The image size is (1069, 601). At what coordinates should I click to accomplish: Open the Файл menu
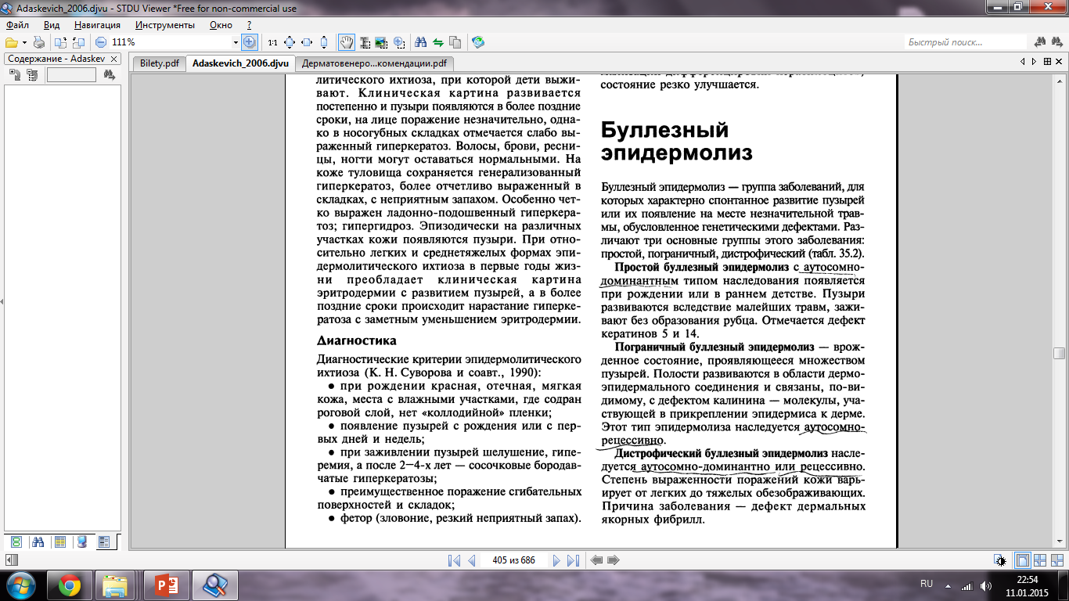pyautogui.click(x=16, y=25)
